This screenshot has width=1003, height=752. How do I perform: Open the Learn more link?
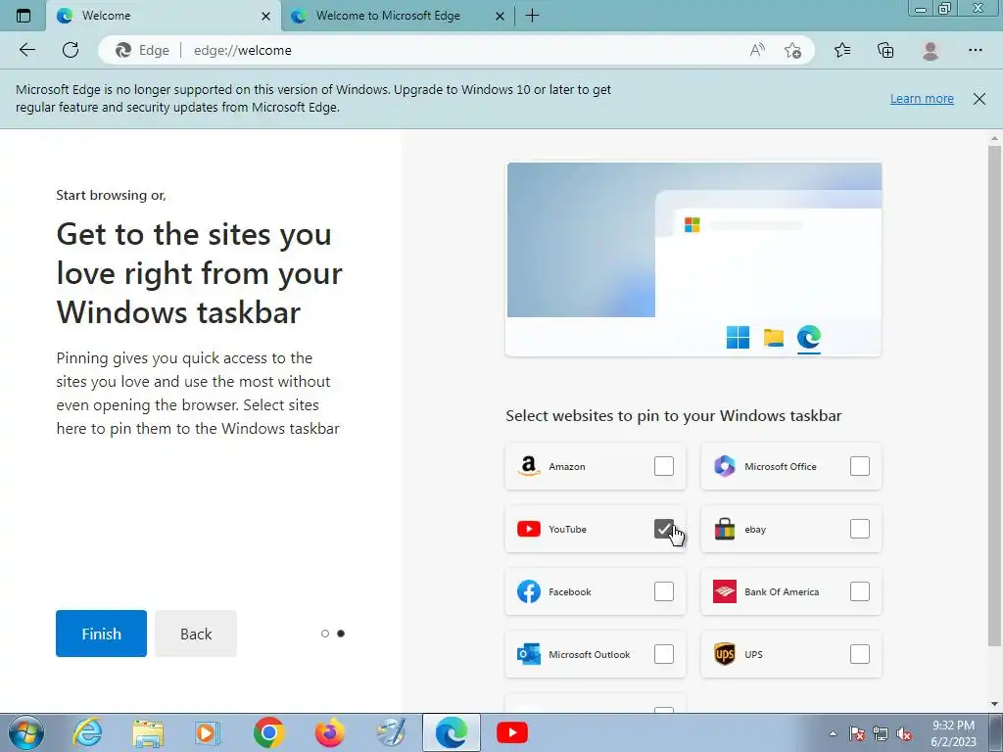click(922, 99)
